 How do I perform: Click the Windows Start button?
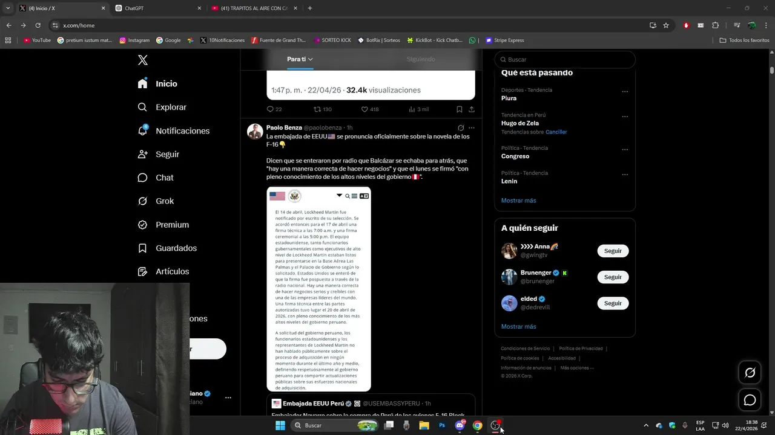pyautogui.click(x=280, y=425)
